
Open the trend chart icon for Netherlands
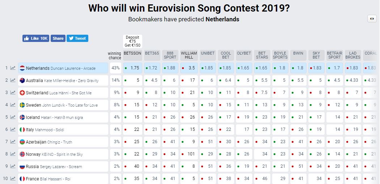pos(13,68)
